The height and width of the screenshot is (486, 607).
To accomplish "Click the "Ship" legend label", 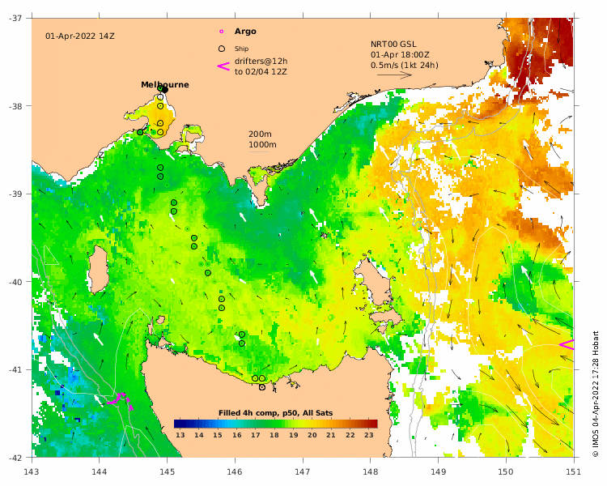I will 241,49.
